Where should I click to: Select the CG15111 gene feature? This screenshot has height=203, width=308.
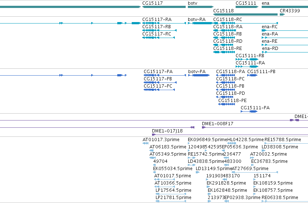[x=247, y=7]
